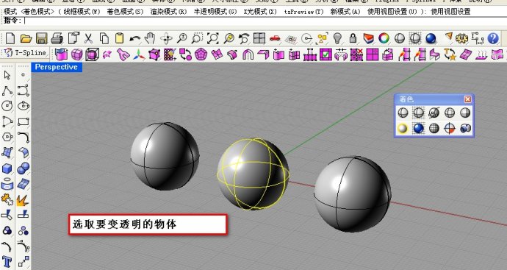This screenshot has width=507, height=270.
Task: Select the ellipse tool in left sidebar
Action: point(24,106)
